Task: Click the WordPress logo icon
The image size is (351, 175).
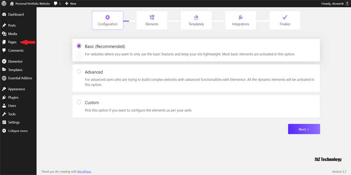Action: click(x=4, y=3)
